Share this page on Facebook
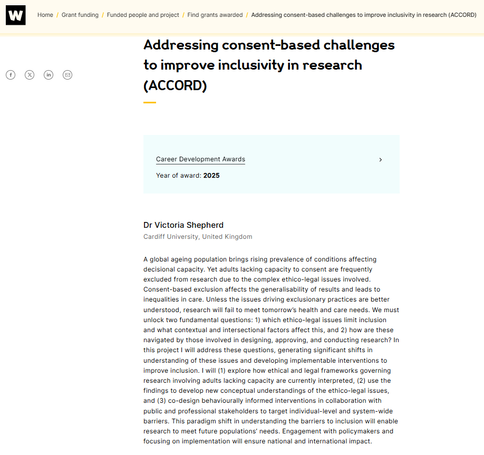Screen dimensions: 484x455 [x=11, y=75]
